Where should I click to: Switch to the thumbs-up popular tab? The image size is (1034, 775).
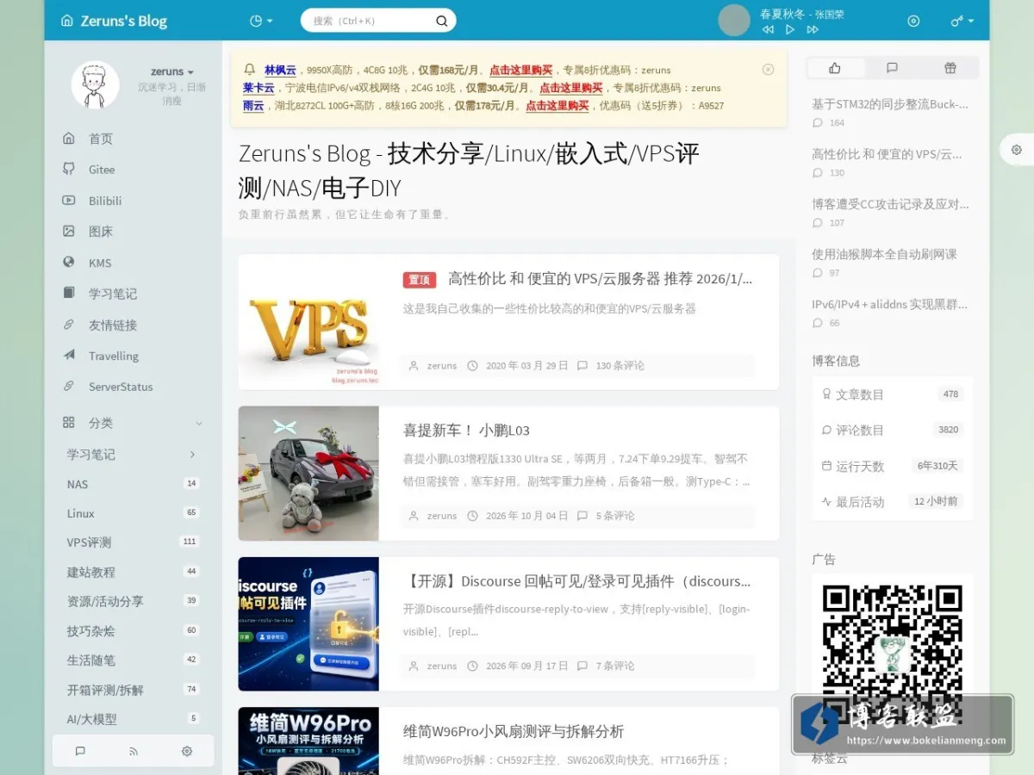[835, 68]
